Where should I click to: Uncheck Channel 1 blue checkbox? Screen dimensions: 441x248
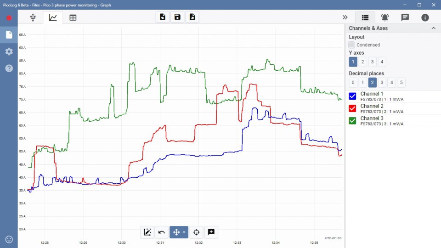(353, 96)
